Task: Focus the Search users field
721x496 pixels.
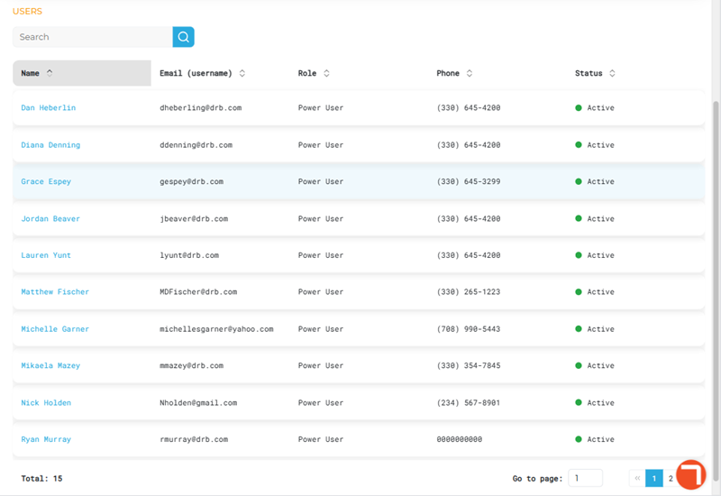Action: point(93,37)
